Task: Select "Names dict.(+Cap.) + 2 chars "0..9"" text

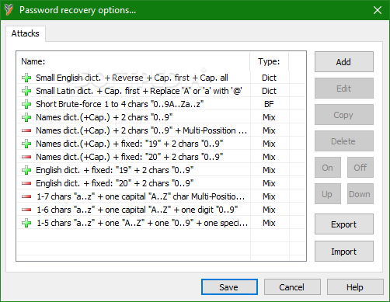Action: click(104, 117)
